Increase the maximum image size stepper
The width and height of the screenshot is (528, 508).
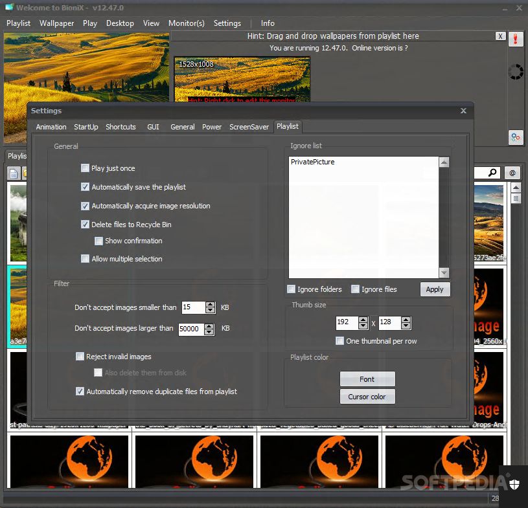209,326
